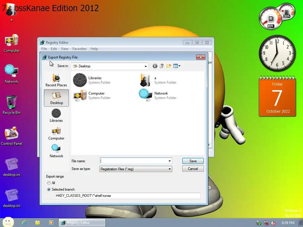Screen dimensions: 303x227
Task: Click the selected branch path field
Action: [x=128, y=196]
